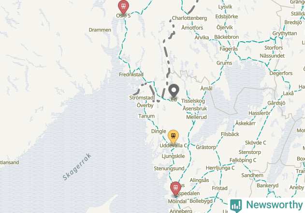The width and height of the screenshot is (305, 213).
Task: Select the Skövde C station label
Action: pyautogui.click(x=255, y=143)
